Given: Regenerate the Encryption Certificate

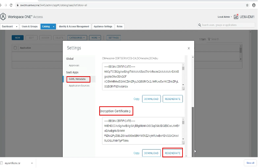Looking at the screenshot, I should click(x=173, y=153).
